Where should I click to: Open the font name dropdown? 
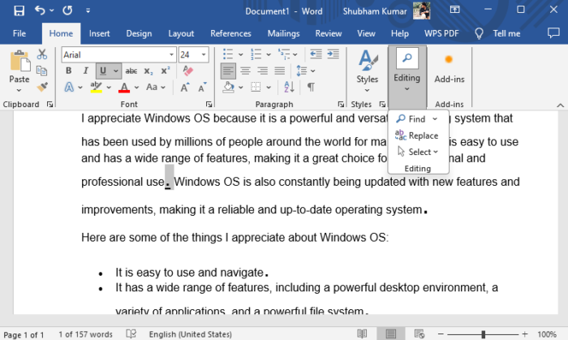point(170,54)
